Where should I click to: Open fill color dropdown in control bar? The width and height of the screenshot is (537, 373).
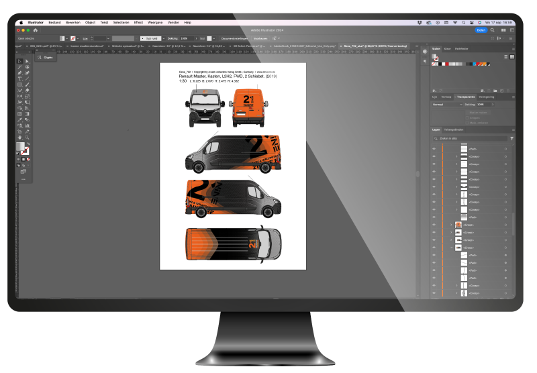pos(66,39)
